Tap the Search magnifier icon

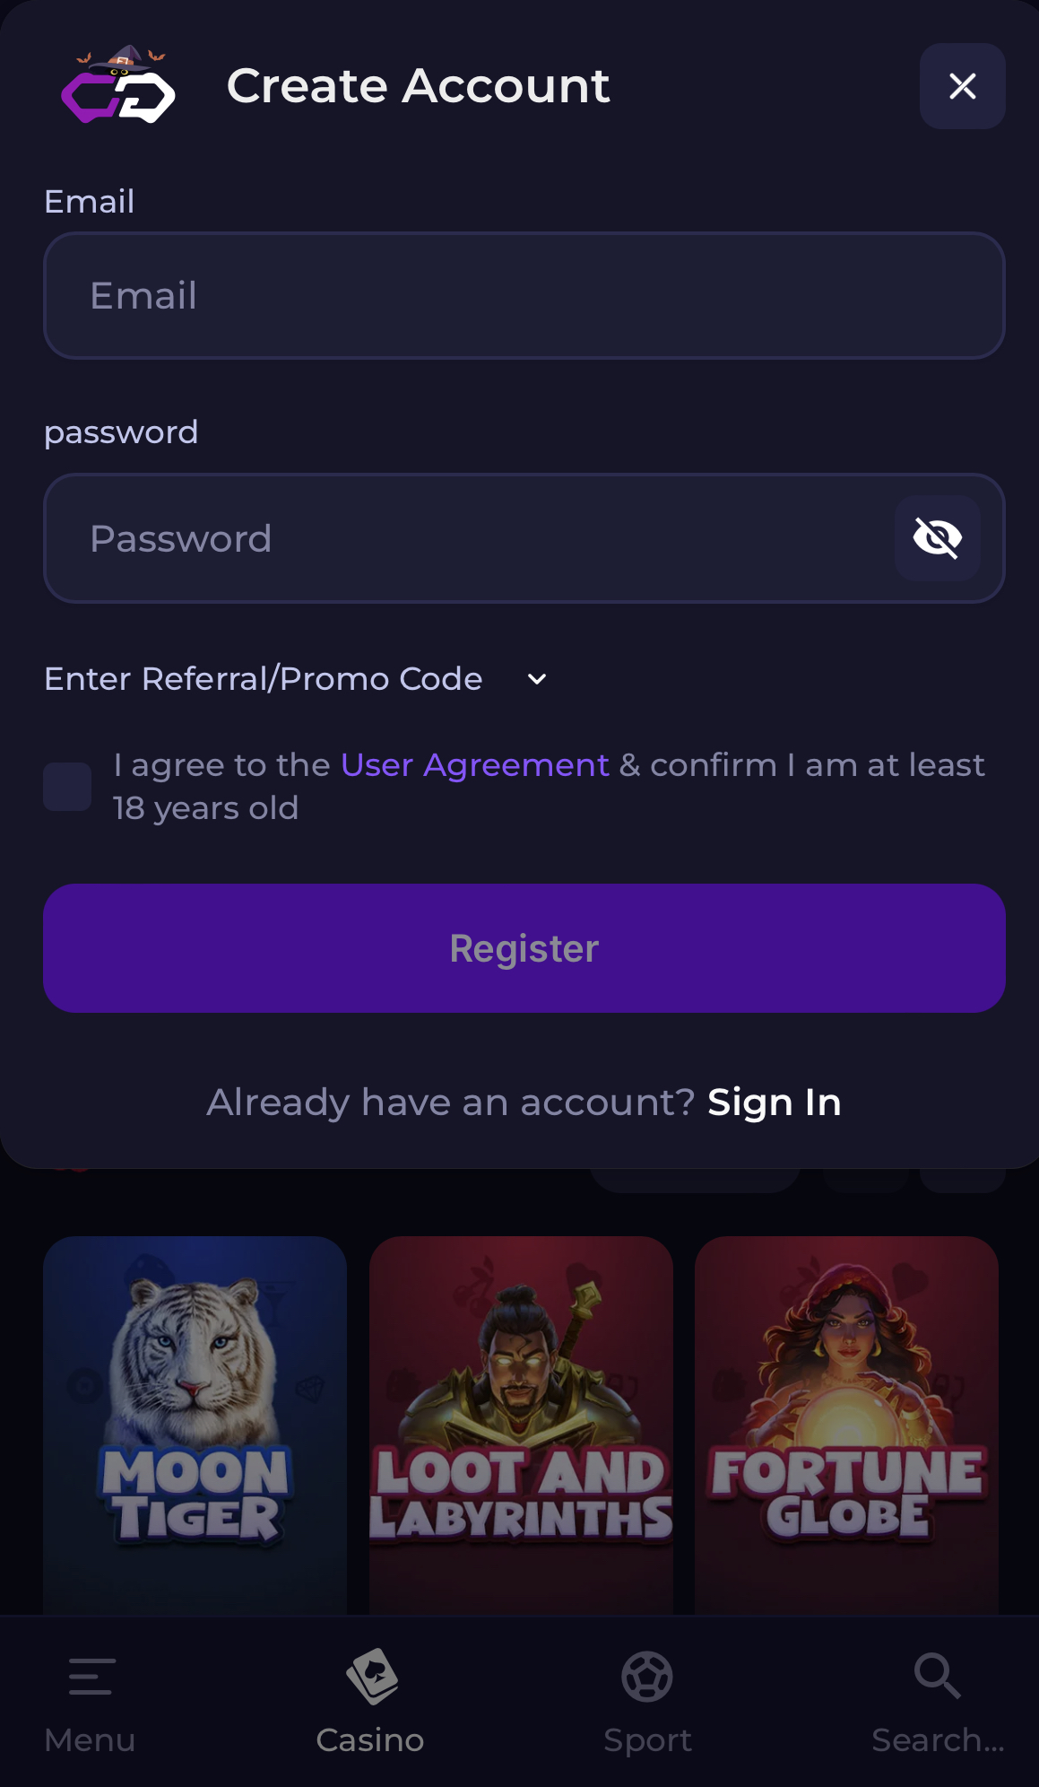coord(937,1676)
